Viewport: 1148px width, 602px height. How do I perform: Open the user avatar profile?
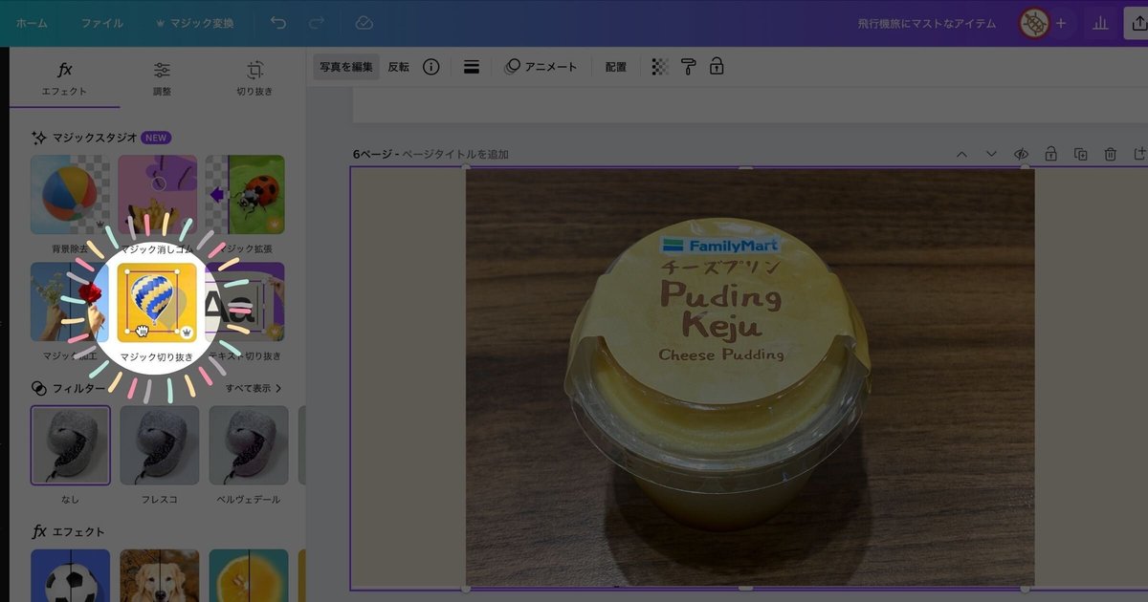[1033, 23]
